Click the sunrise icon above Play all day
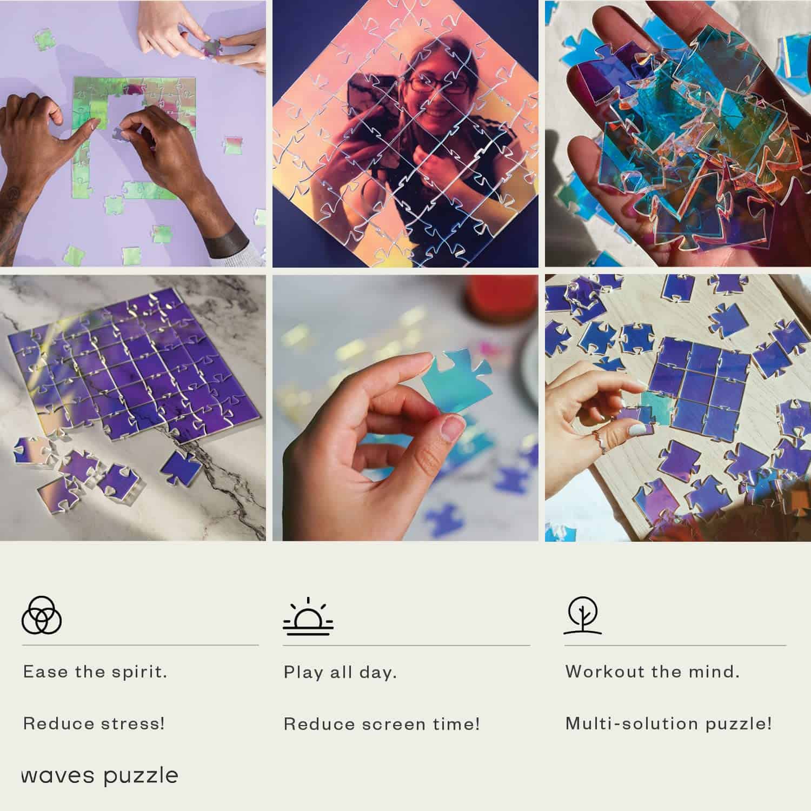Image resolution: width=811 pixels, height=811 pixels. [308, 616]
